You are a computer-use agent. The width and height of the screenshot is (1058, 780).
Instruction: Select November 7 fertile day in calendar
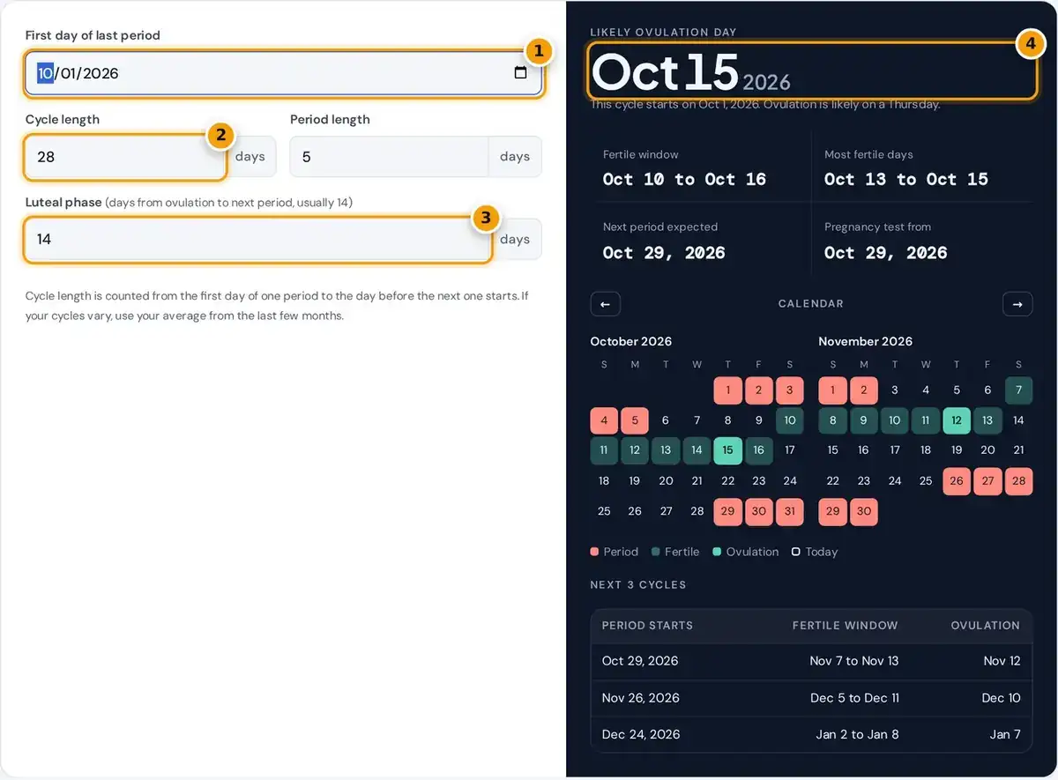point(1018,390)
